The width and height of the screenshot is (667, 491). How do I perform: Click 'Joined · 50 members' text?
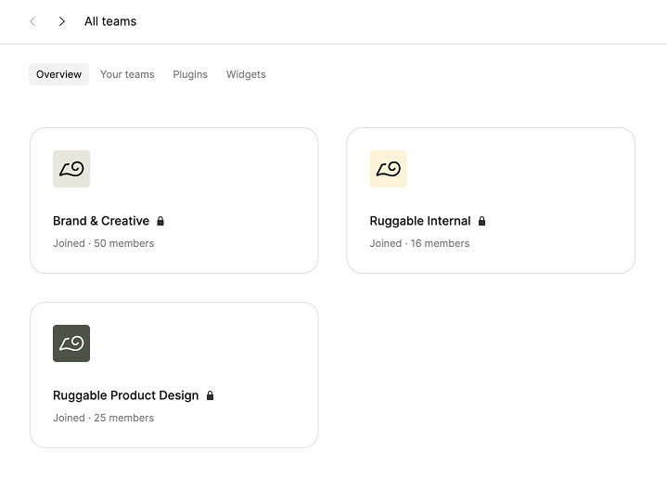point(103,243)
